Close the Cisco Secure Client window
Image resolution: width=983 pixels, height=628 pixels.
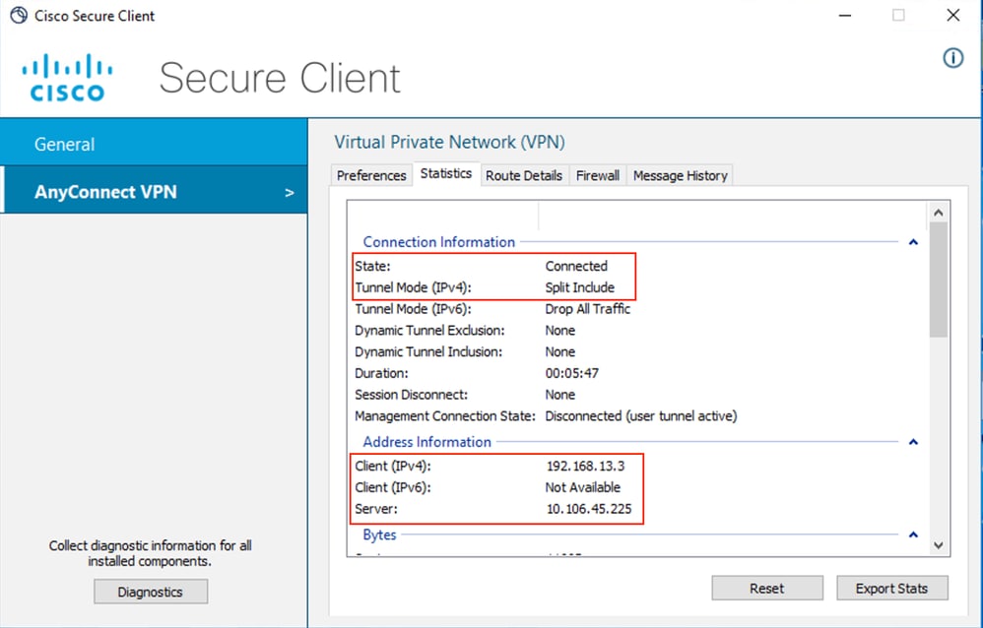pos(952,15)
